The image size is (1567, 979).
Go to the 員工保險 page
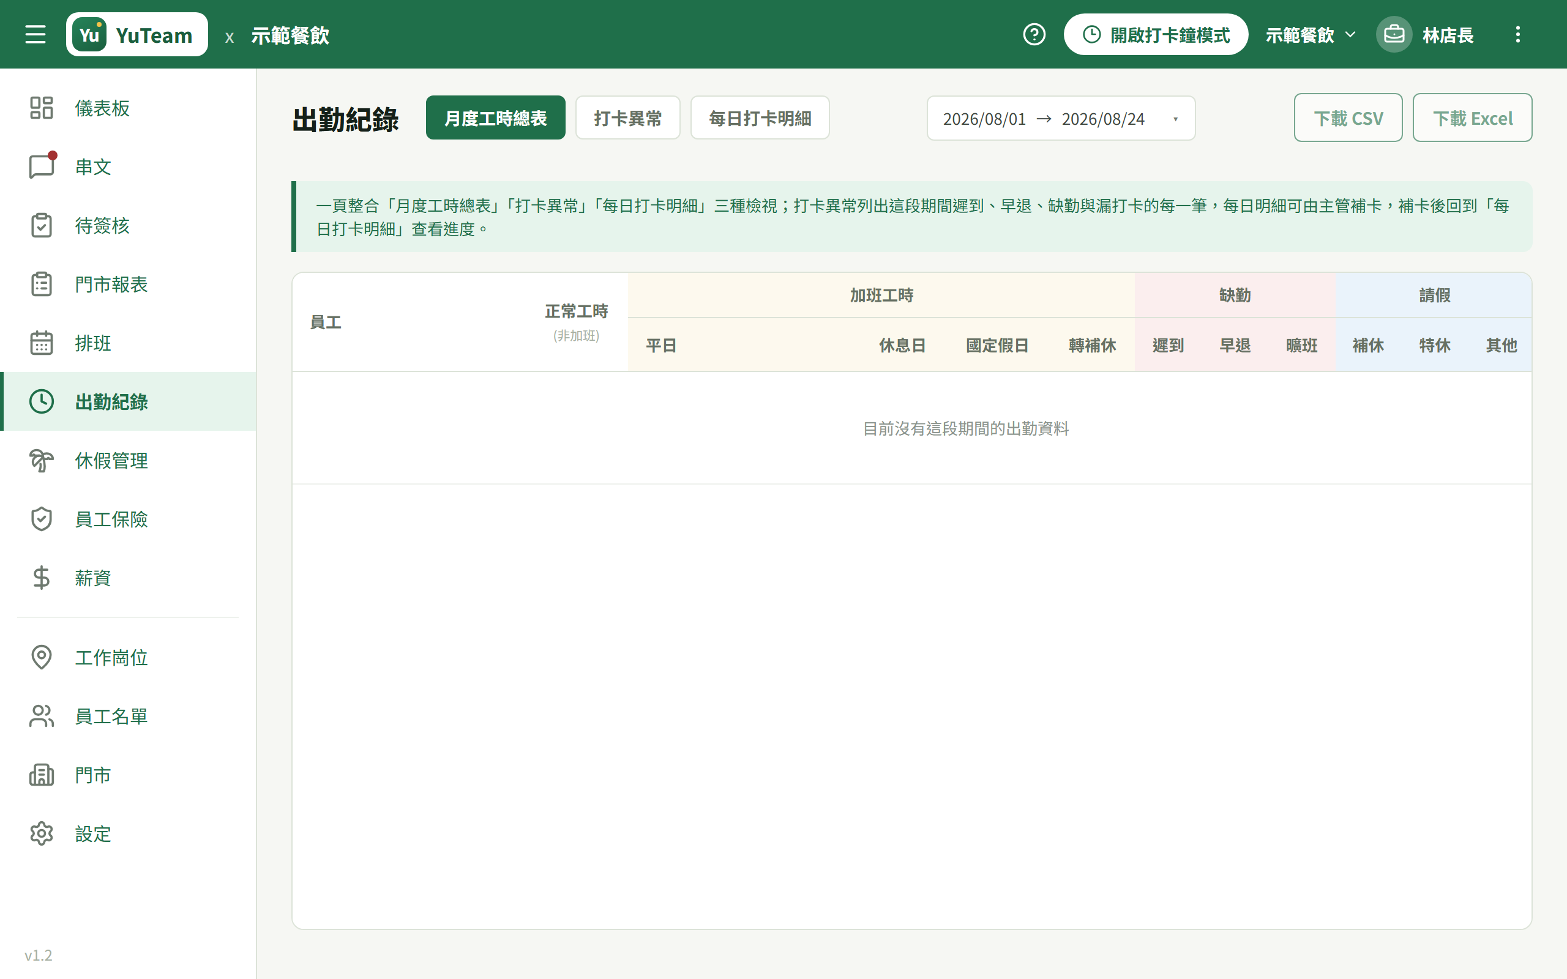[x=128, y=519]
